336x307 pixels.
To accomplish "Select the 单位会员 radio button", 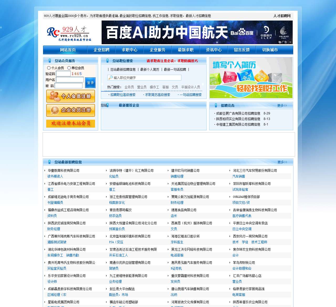I will coord(69,68).
